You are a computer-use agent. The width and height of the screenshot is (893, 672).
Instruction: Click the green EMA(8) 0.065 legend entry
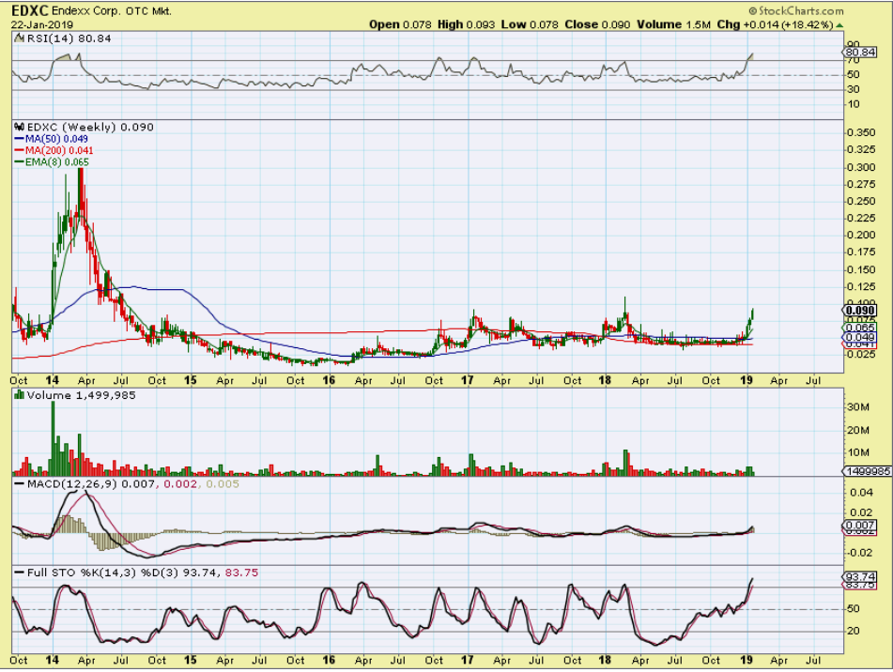[x=52, y=162]
